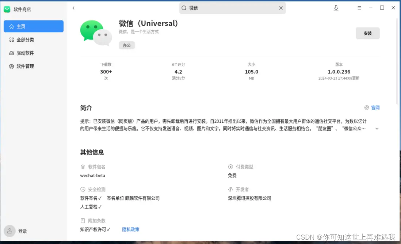
Task: Open the downloads manager icon
Action: tap(336, 8)
